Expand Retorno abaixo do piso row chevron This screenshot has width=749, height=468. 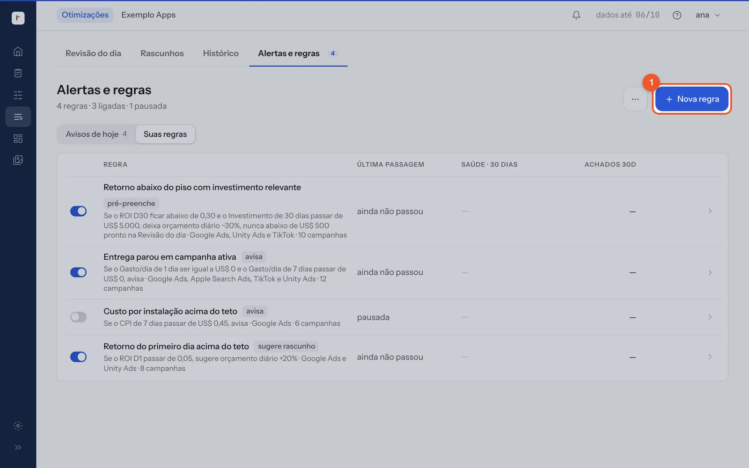click(x=710, y=211)
